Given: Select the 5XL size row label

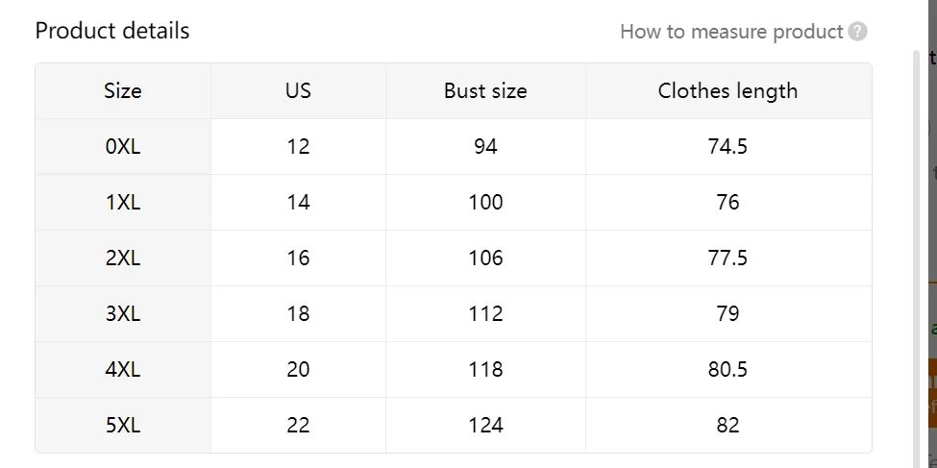Looking at the screenshot, I should [123, 426].
